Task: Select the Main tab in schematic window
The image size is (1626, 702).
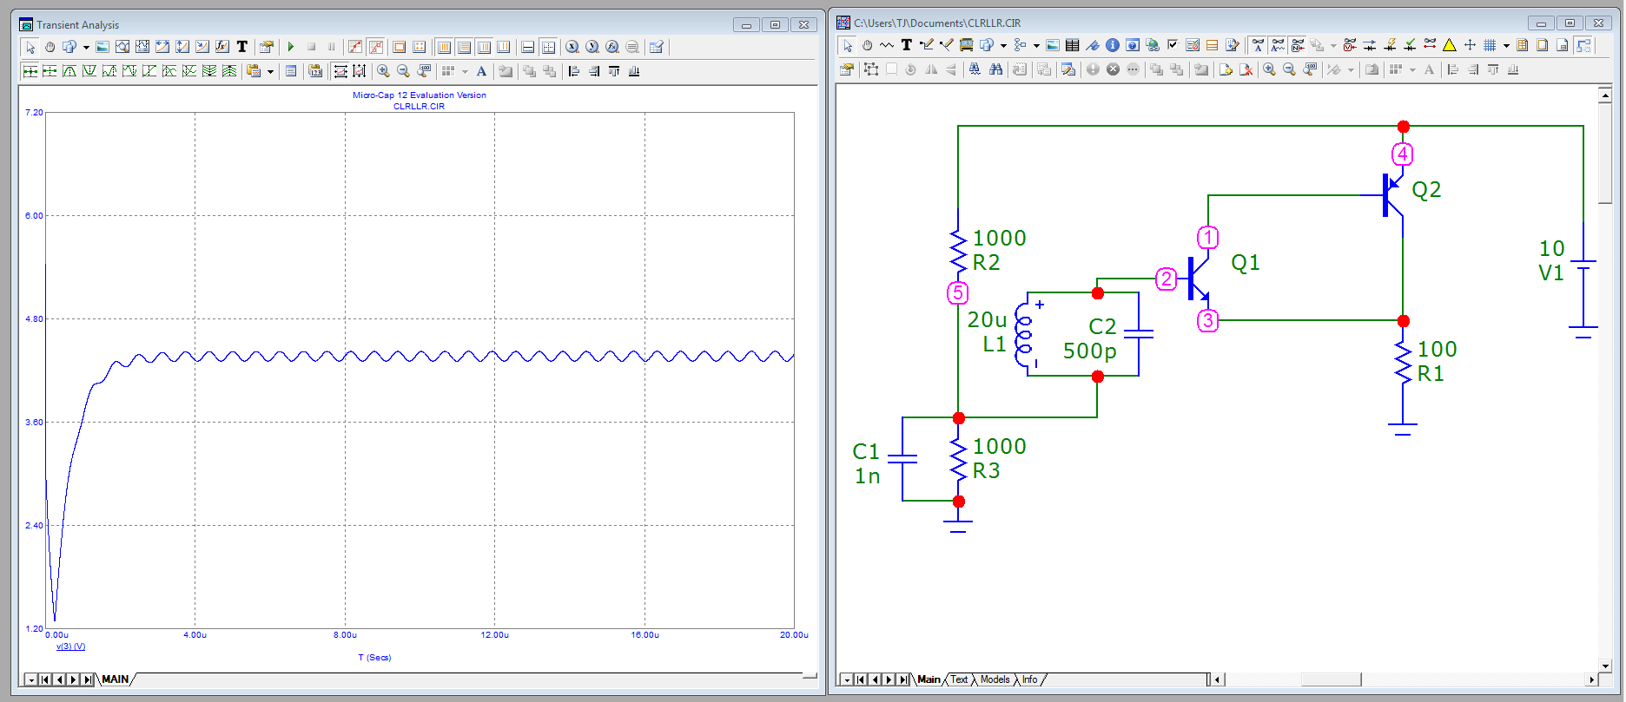Action: 929,679
